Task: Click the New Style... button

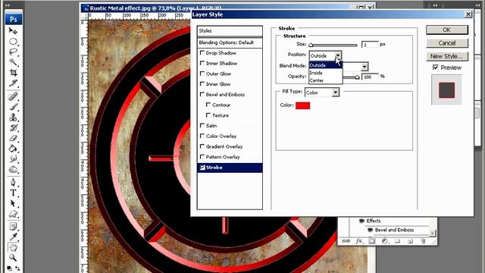Action: coord(447,56)
